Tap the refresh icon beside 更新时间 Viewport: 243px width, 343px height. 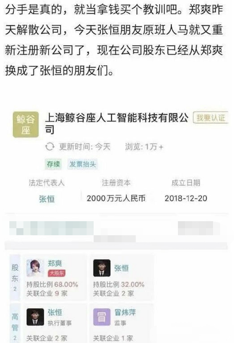(x=50, y=147)
